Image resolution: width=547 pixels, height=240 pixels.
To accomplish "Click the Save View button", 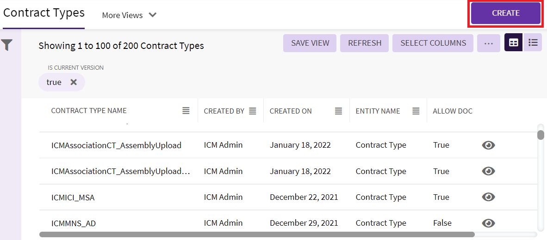I will click(310, 43).
